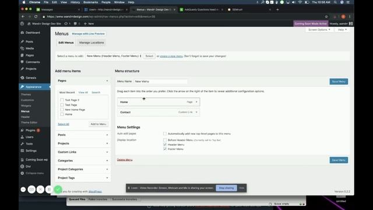Open Settings in sidebar
This screenshot has width=373, height=210.
(31, 150)
